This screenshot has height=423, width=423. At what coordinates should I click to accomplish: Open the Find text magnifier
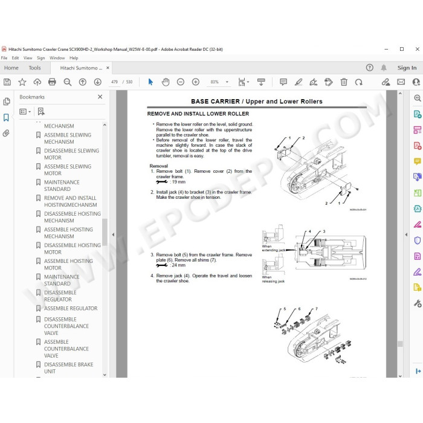click(x=68, y=82)
